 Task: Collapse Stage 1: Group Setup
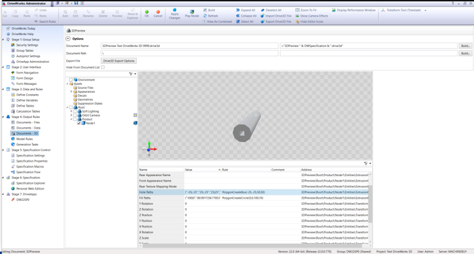pos(4,40)
